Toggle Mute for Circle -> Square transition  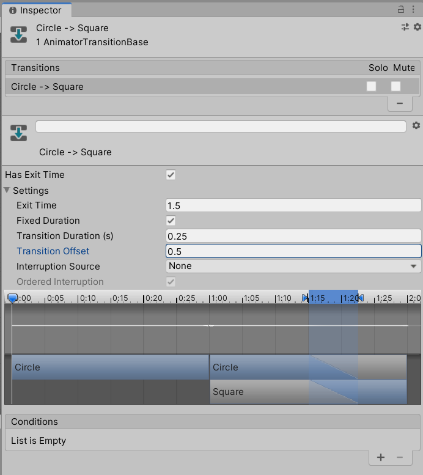click(396, 86)
